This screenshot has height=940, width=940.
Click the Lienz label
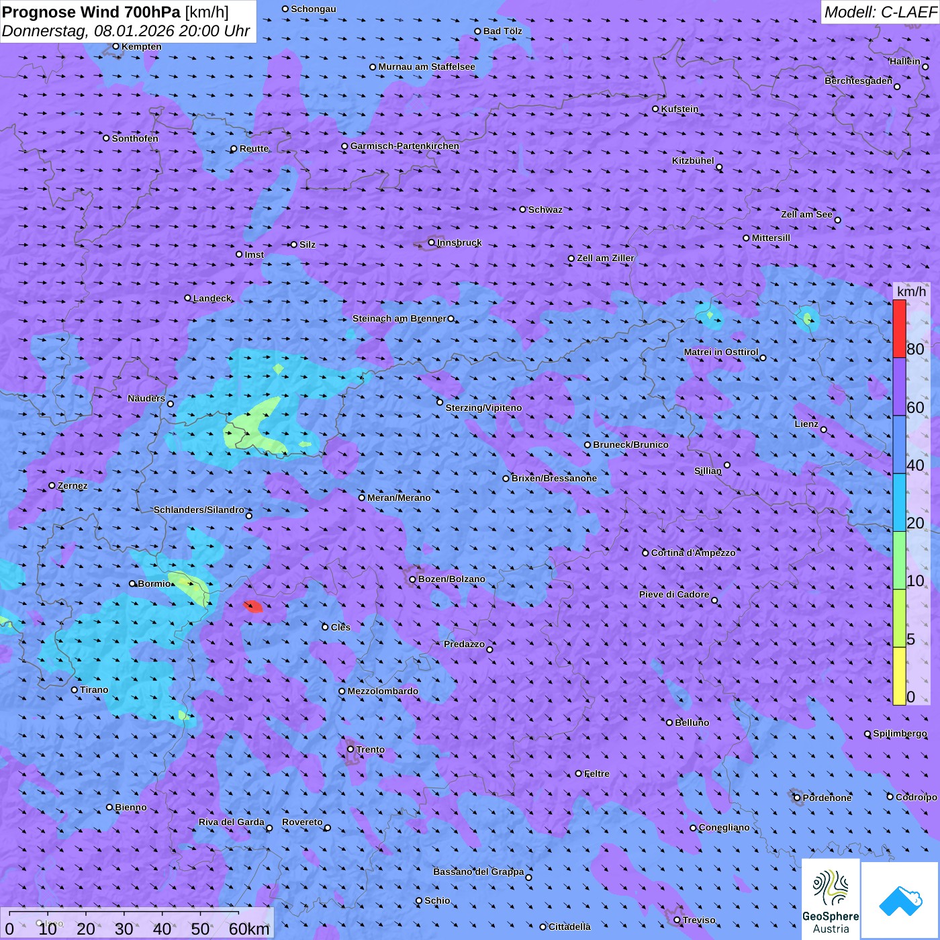pyautogui.click(x=806, y=424)
